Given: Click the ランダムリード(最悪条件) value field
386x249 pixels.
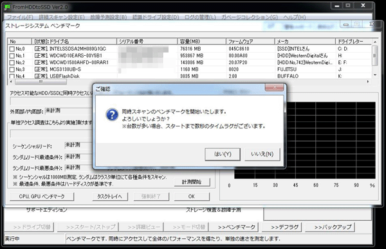Looking at the screenshot, I should [x=78, y=167].
